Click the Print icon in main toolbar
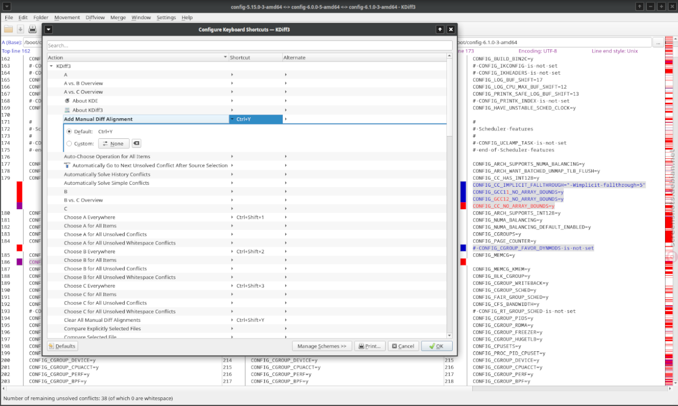 point(33,29)
